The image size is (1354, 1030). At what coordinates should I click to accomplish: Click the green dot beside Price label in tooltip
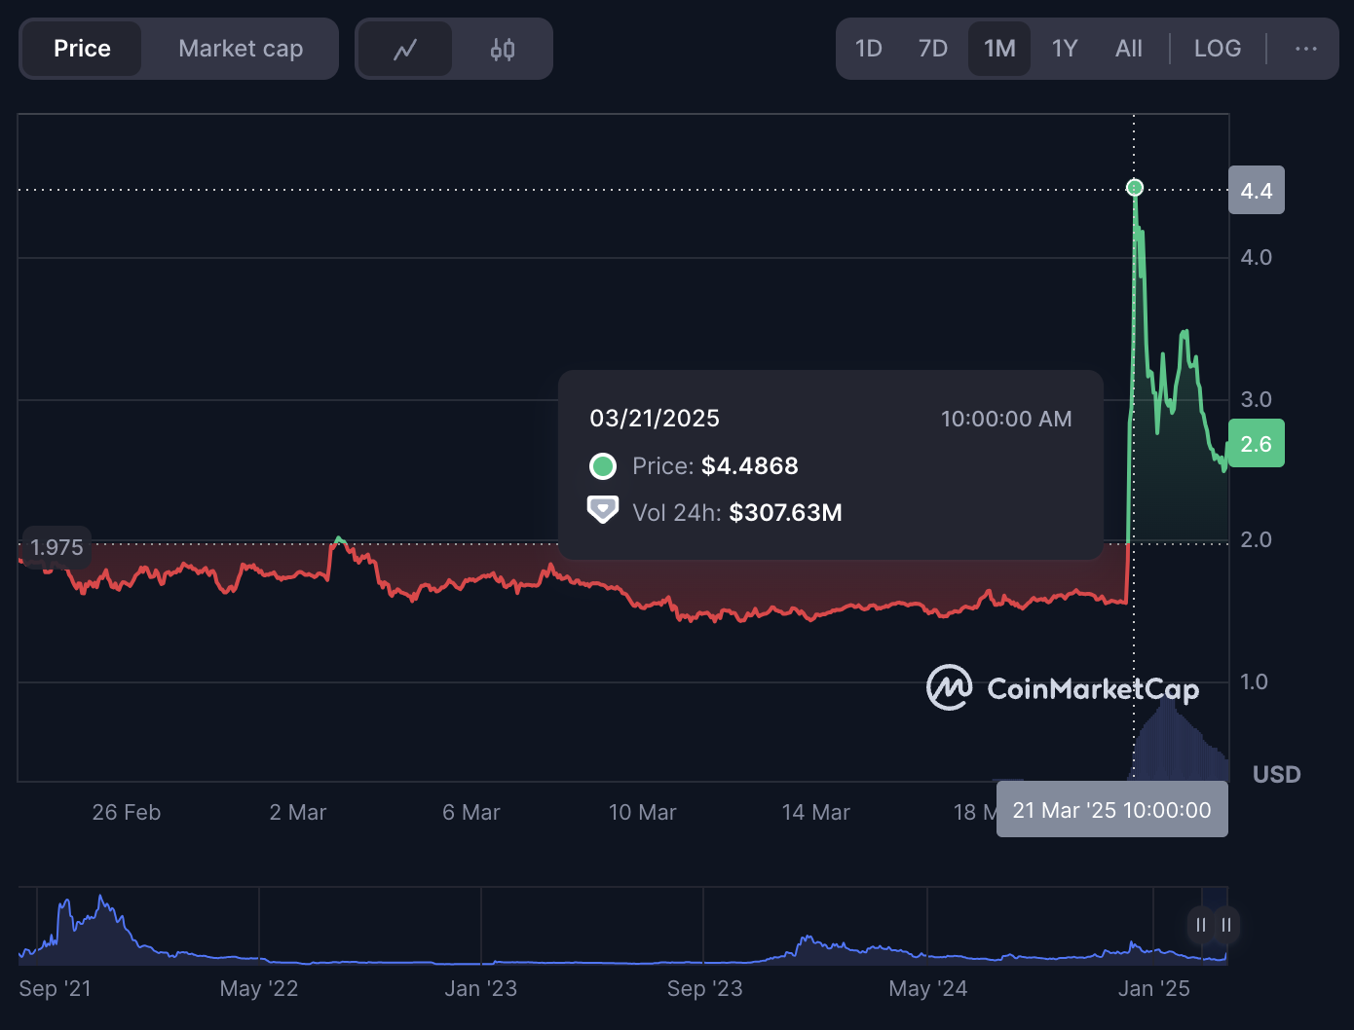(603, 465)
